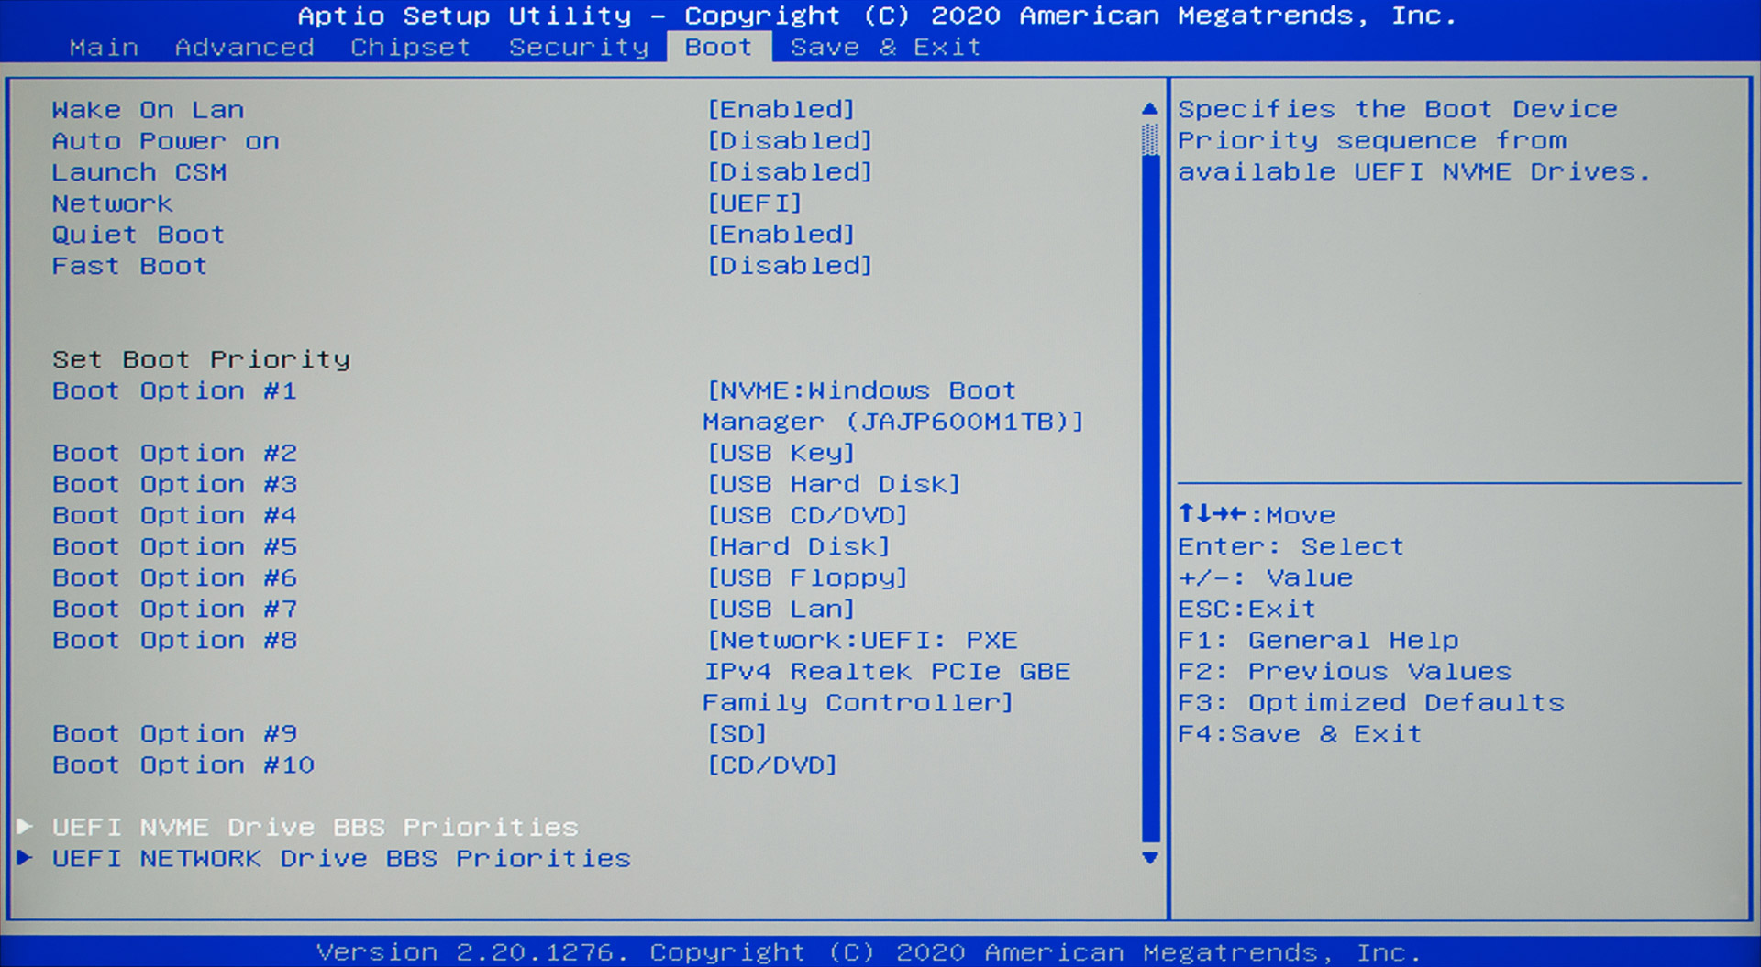Select the Boot Option #3 label
The image size is (1761, 967).
tap(174, 484)
